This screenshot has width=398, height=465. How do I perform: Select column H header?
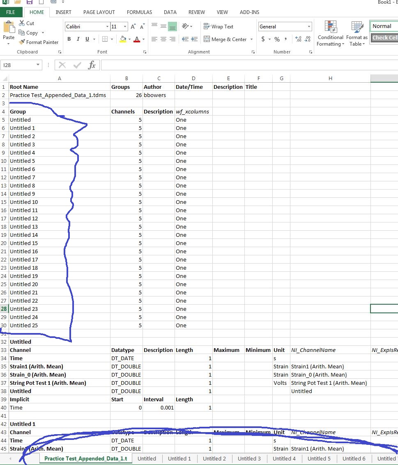(x=330, y=78)
